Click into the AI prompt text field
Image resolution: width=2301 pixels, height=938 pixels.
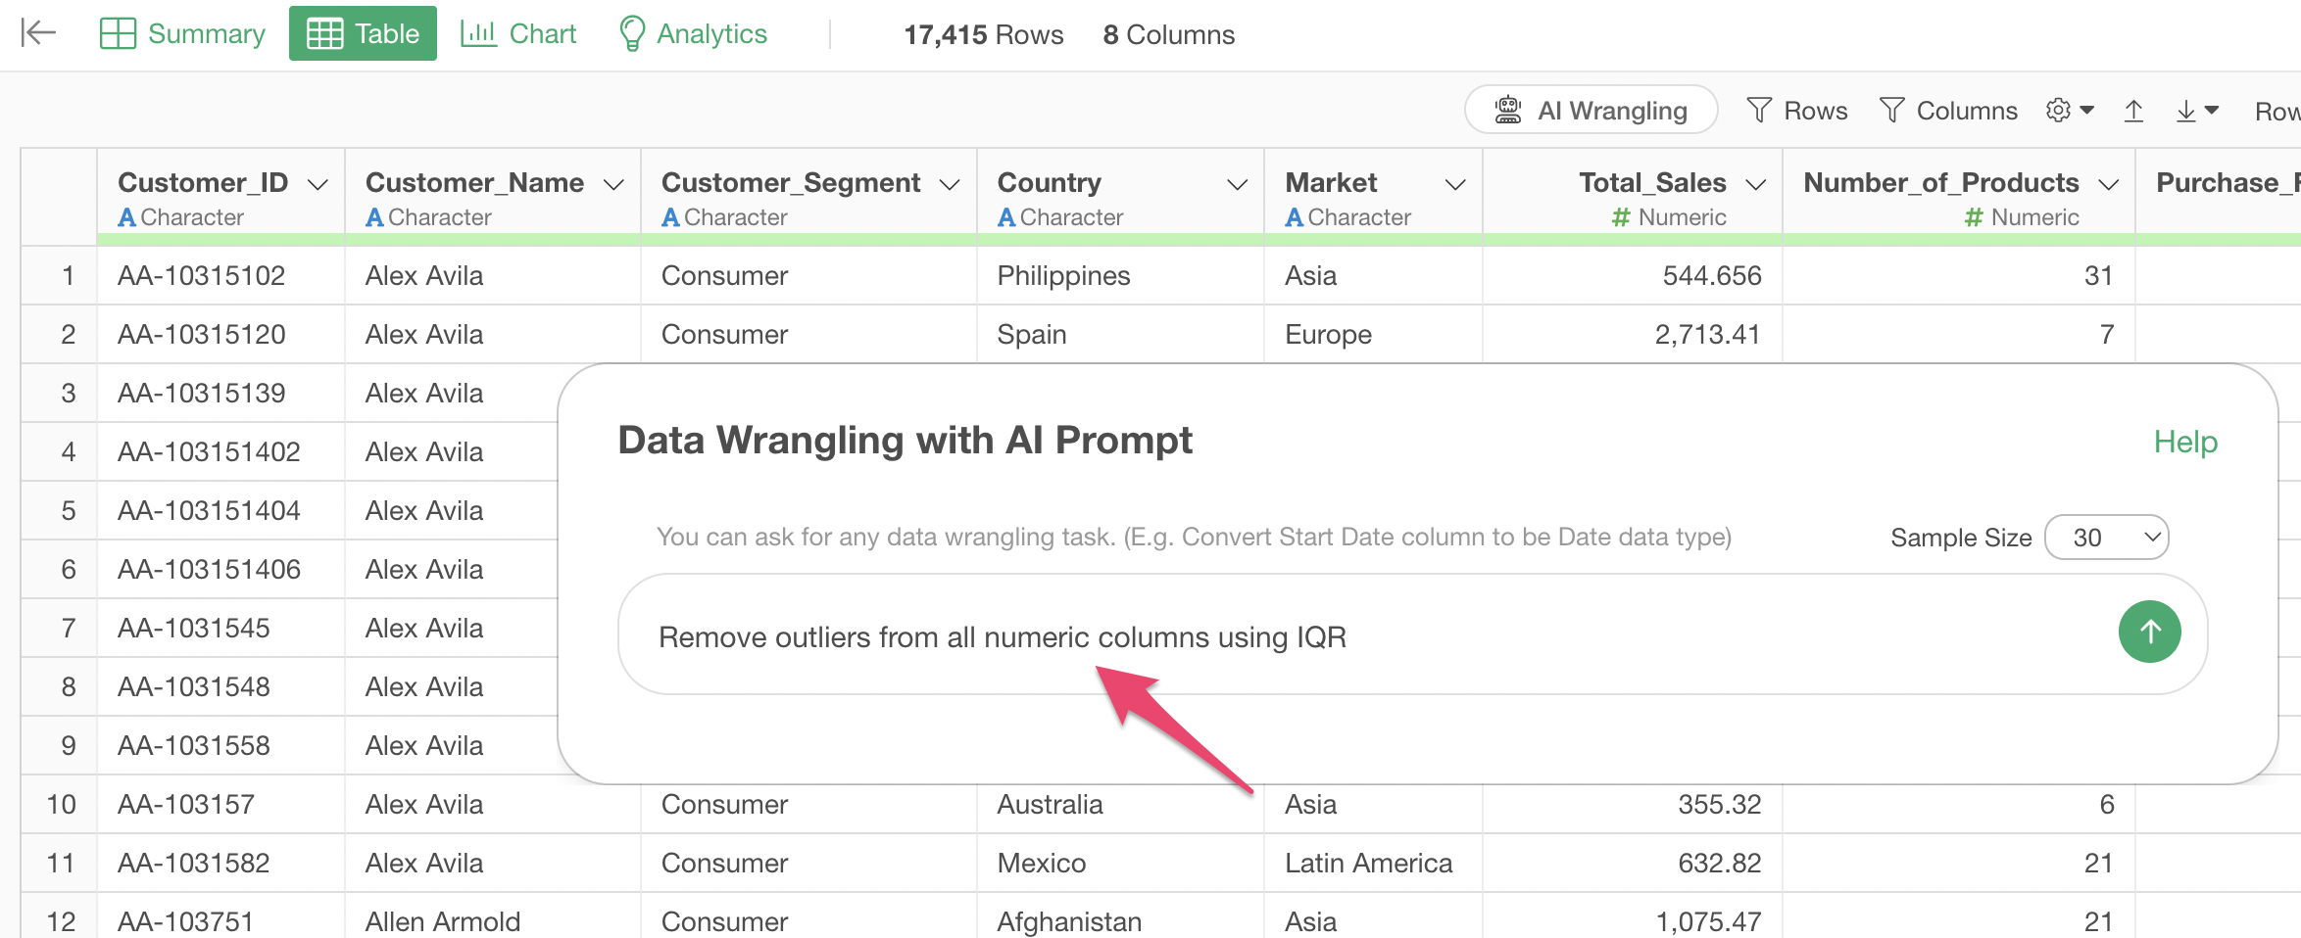click(1372, 636)
